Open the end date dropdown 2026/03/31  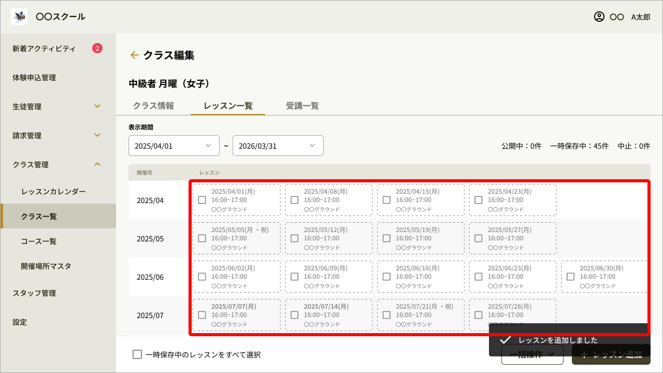[x=278, y=146]
